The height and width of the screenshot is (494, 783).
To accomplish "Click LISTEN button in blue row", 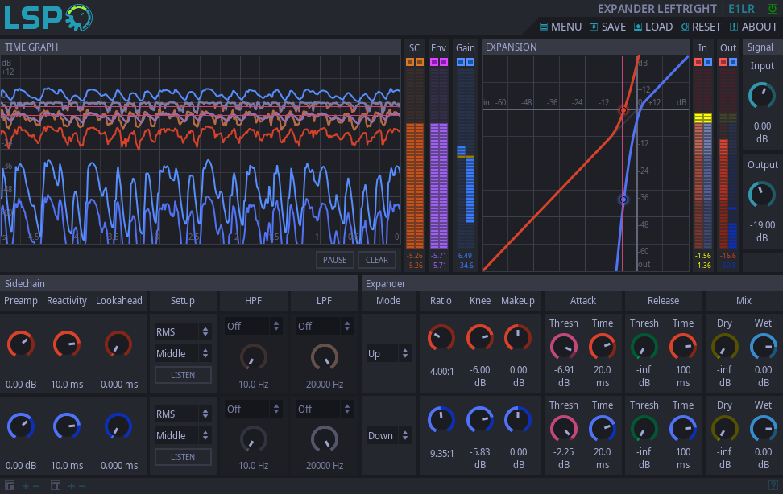I will click(x=183, y=456).
